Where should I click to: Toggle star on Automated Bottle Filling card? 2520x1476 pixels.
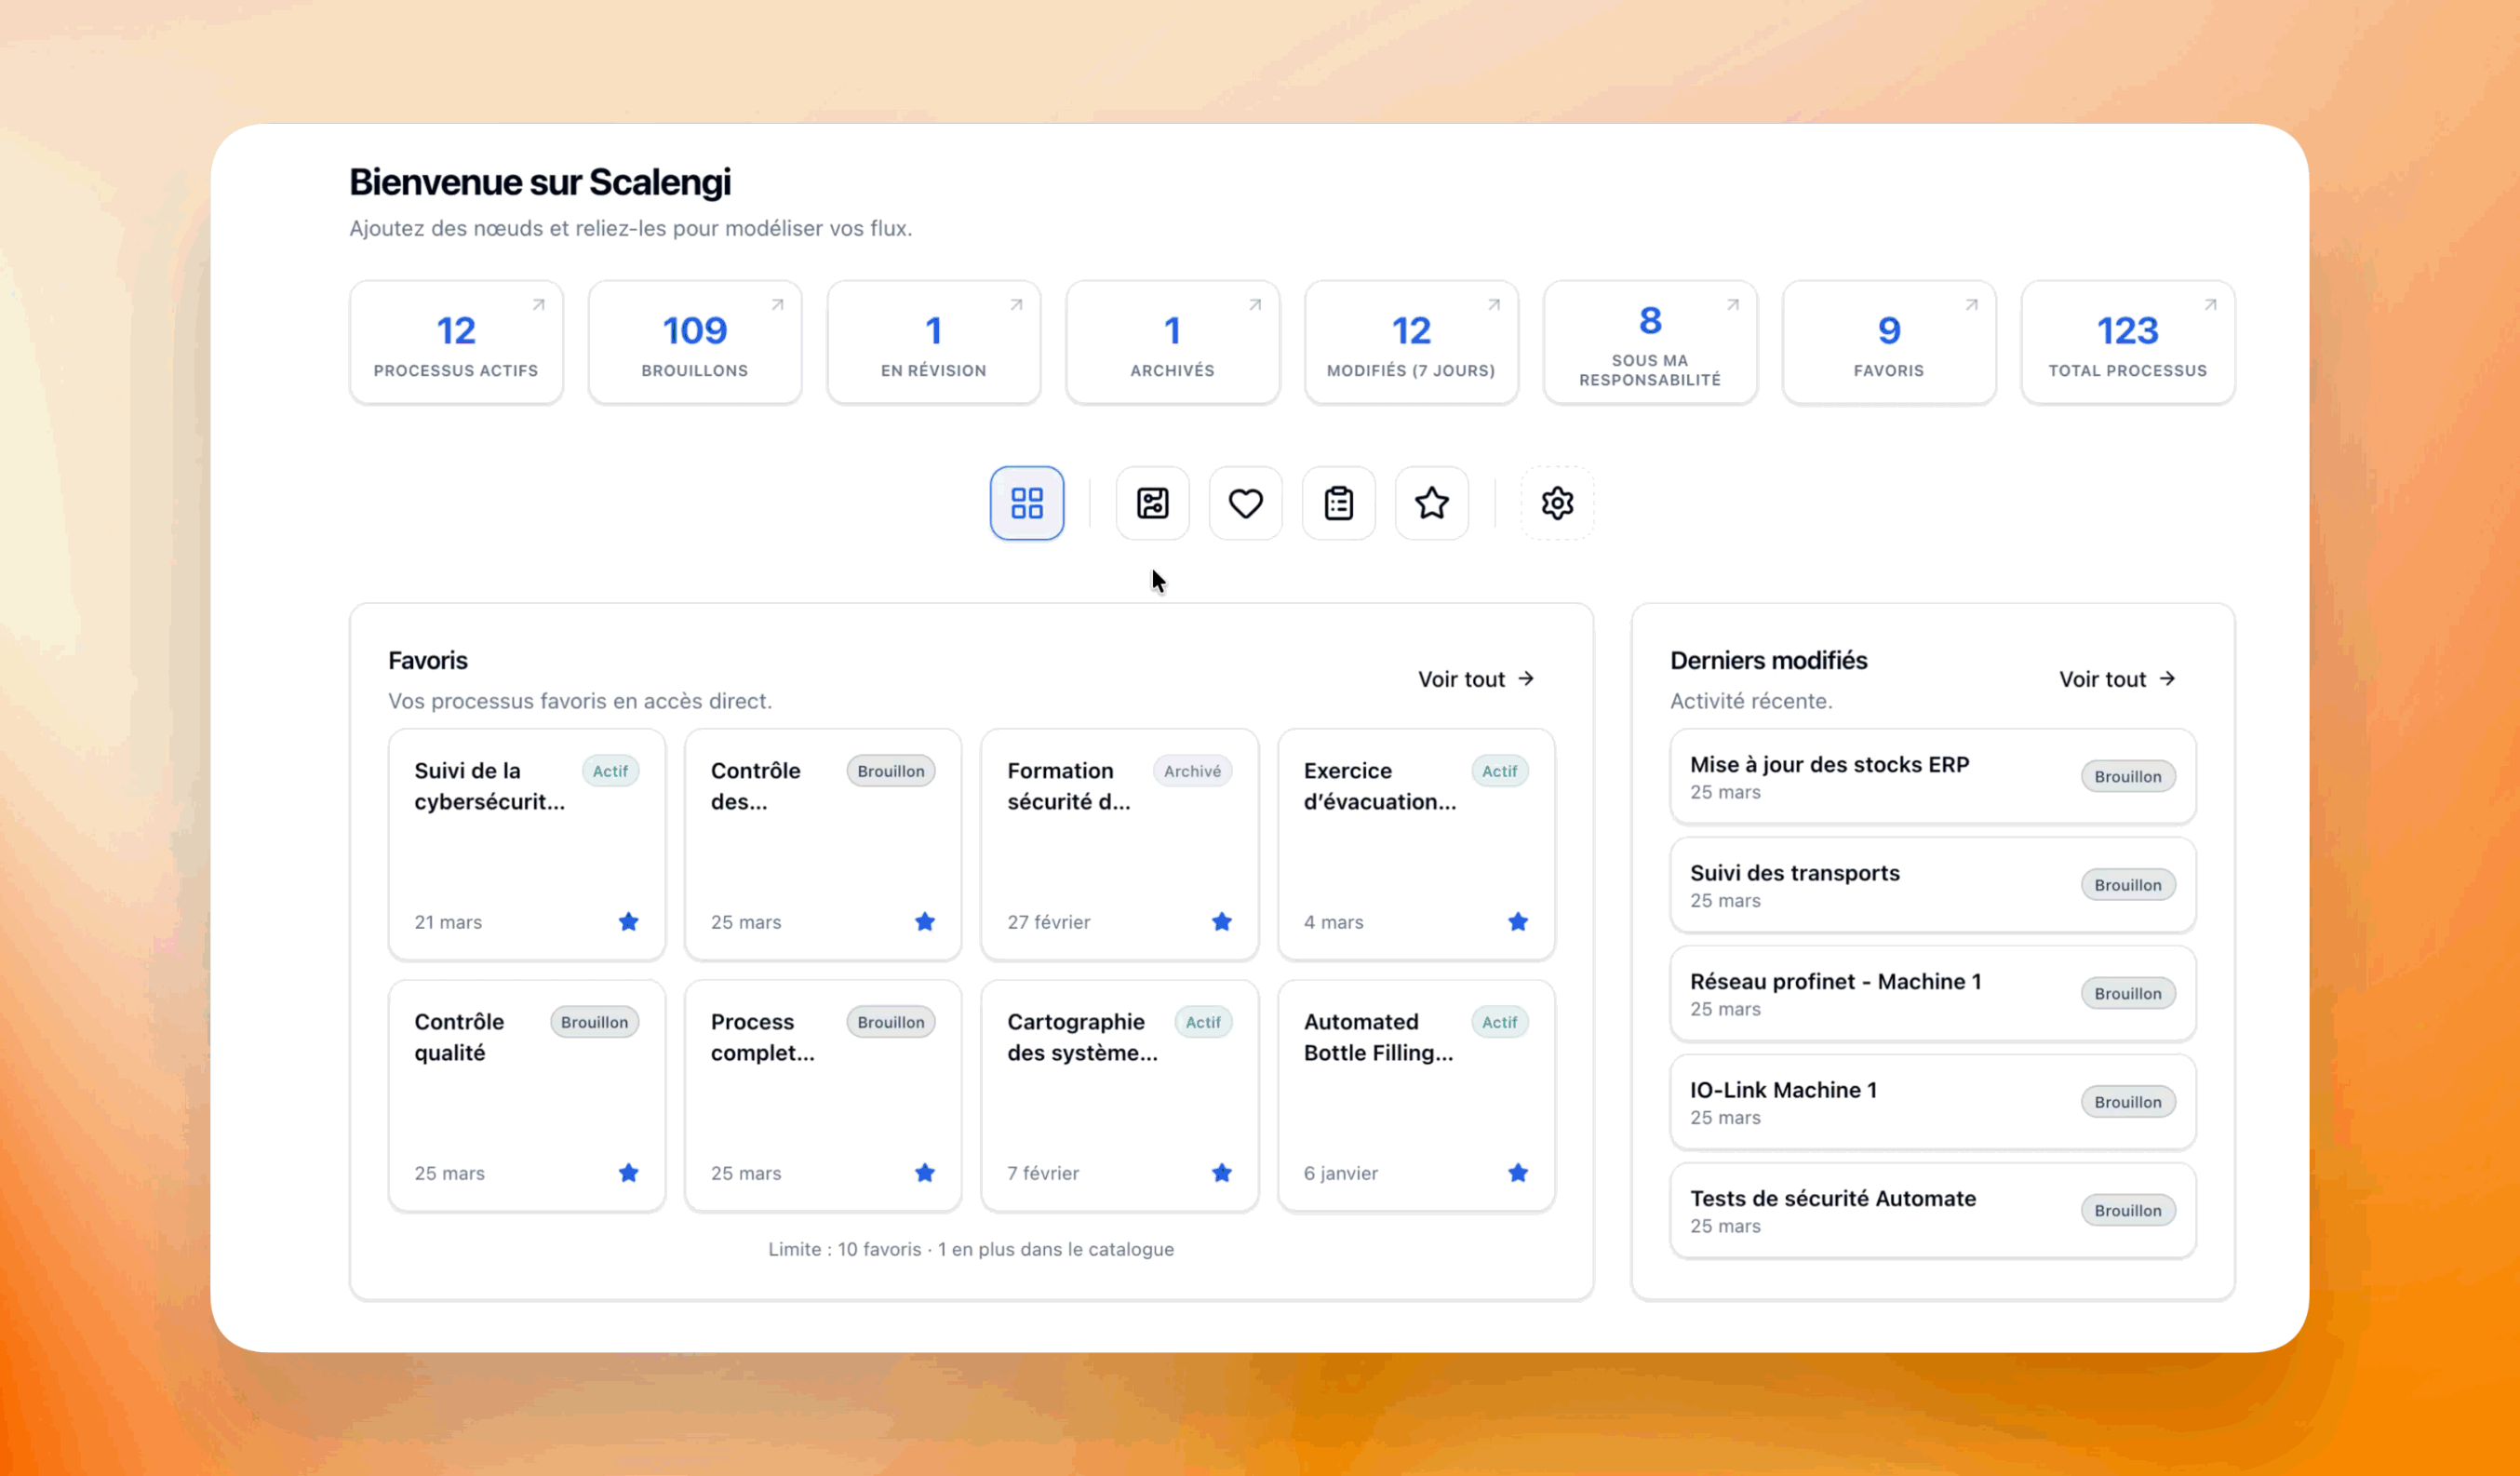pos(1517,1173)
